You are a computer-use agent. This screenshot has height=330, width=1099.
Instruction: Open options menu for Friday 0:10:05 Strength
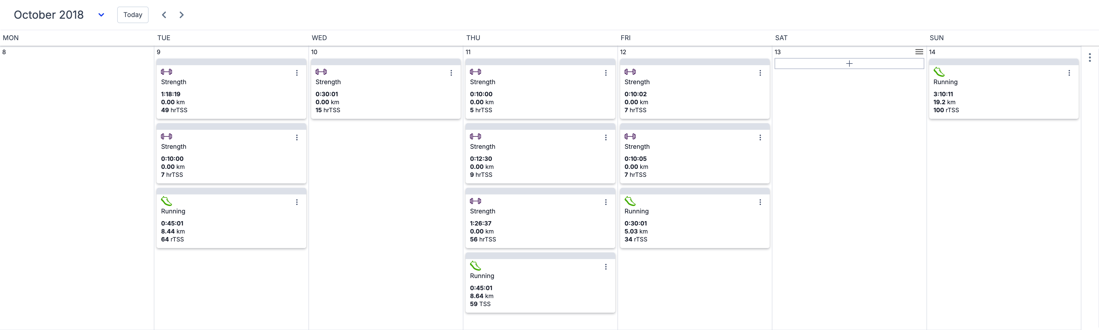tap(760, 138)
